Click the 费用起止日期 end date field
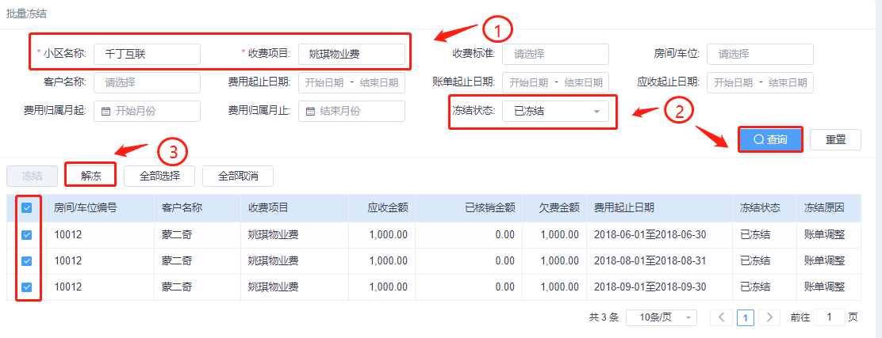The height and width of the screenshot is (338, 882). click(x=378, y=82)
